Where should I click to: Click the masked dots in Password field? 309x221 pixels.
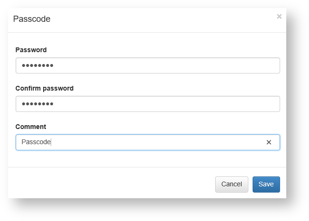pyautogui.click(x=37, y=65)
